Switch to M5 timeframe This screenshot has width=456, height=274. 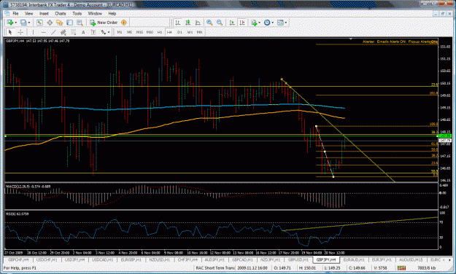point(130,32)
